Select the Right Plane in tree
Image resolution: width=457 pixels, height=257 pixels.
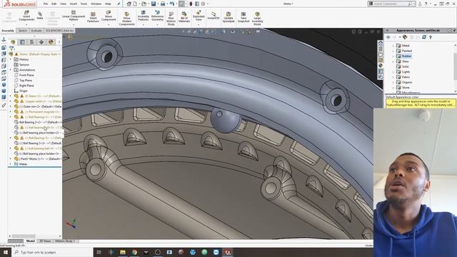pyautogui.click(x=26, y=86)
